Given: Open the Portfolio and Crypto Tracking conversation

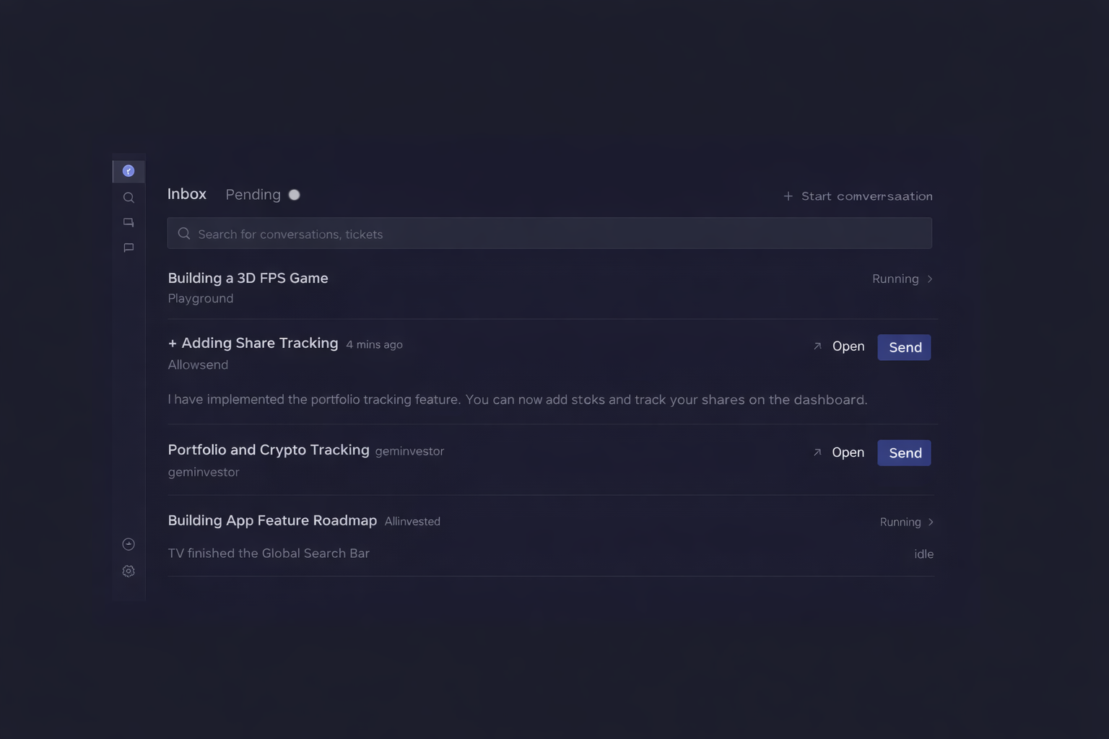Looking at the screenshot, I should (269, 450).
